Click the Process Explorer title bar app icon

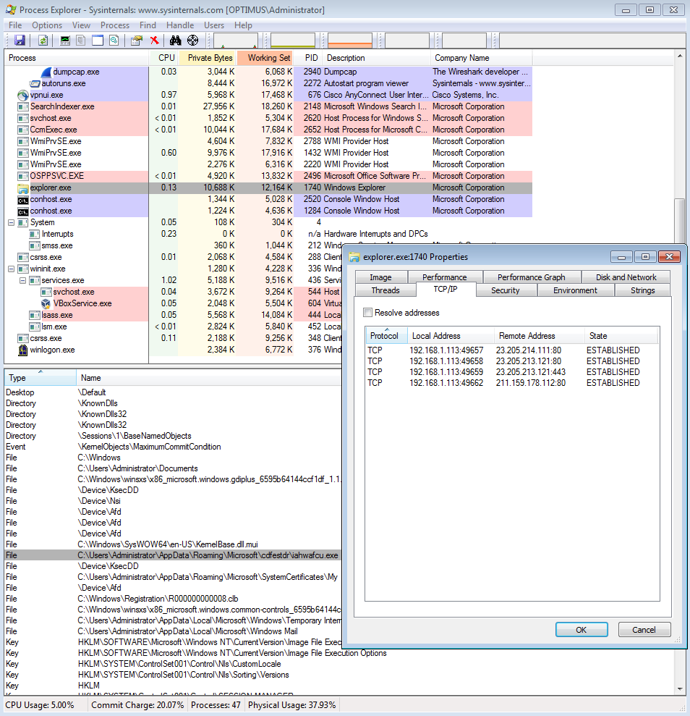pos(11,9)
